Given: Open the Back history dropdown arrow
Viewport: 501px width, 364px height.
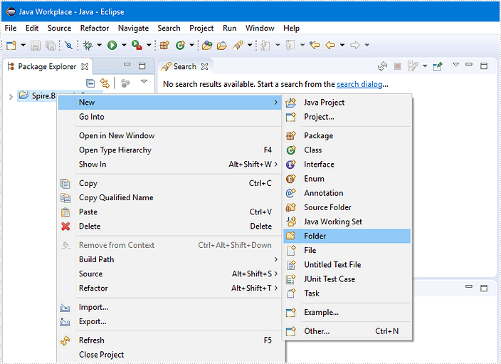Looking at the screenshot, I should (x=342, y=45).
